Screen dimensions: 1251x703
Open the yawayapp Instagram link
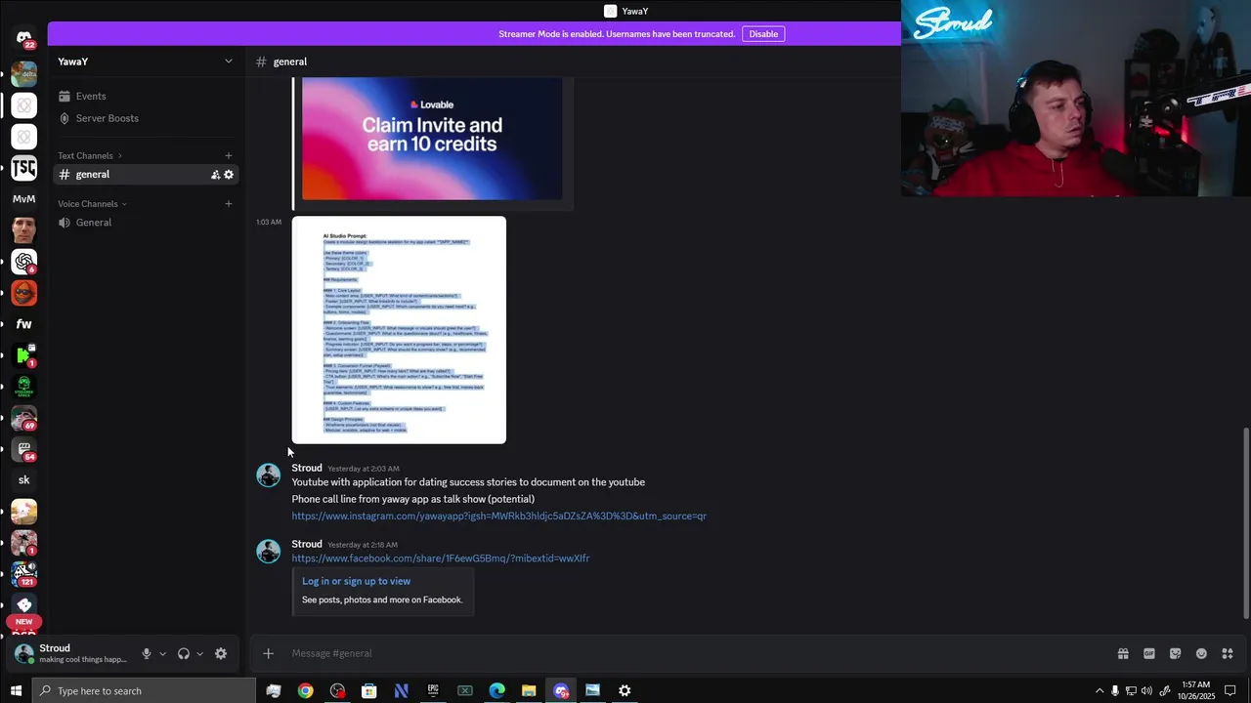pyautogui.click(x=498, y=517)
